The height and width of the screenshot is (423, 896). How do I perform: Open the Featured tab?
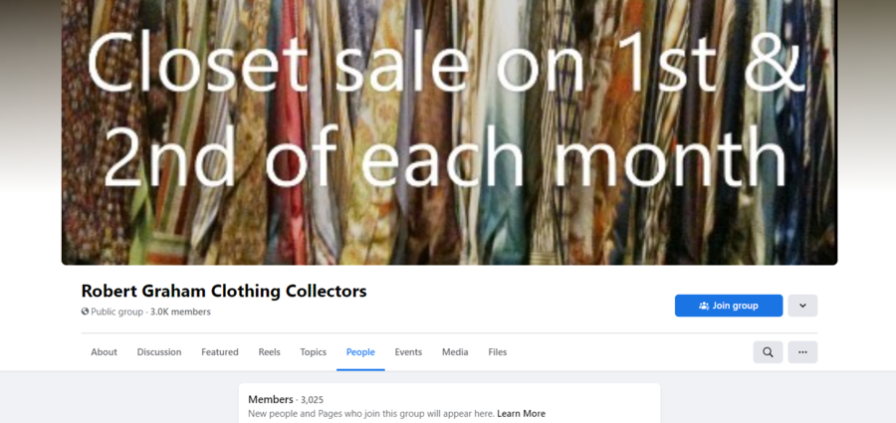[x=219, y=352]
